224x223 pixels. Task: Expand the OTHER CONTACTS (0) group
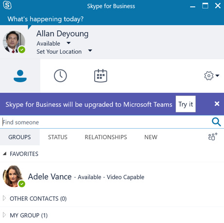4,198
